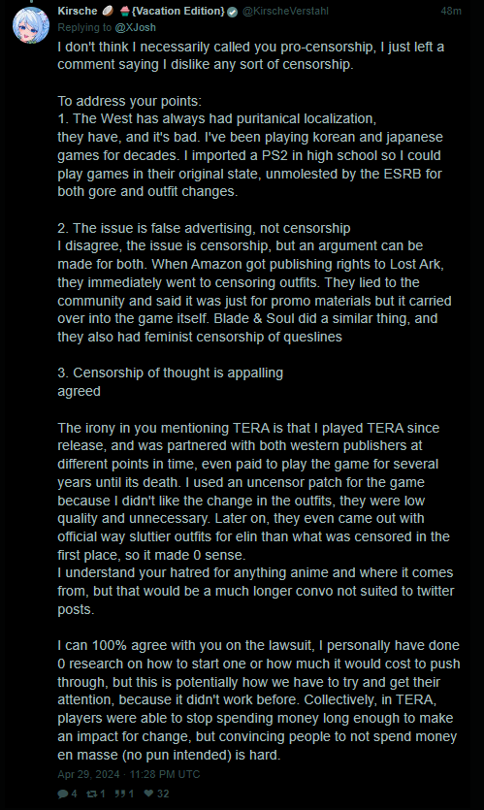Image resolution: width=484 pixels, height=810 pixels.
Task: Like the post with the heart icon
Action: (x=148, y=794)
